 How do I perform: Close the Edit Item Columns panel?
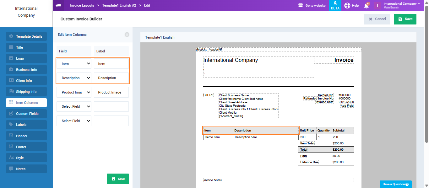127,35
